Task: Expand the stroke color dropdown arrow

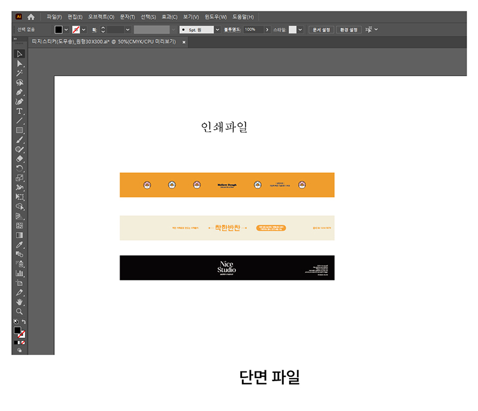Action: (84, 29)
